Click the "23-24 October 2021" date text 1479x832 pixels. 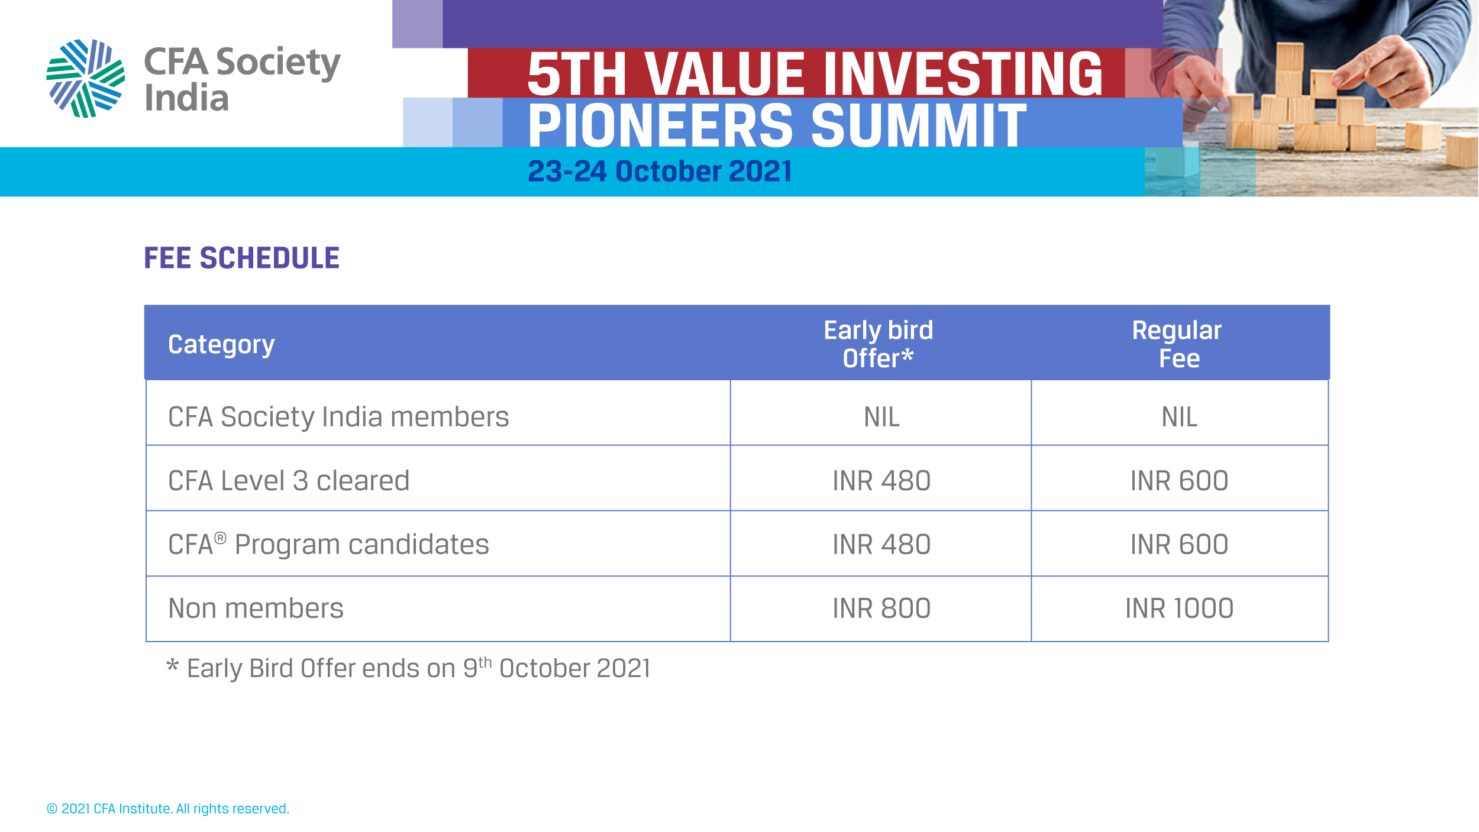tap(660, 171)
